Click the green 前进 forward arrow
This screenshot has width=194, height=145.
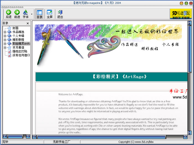[17, 12]
